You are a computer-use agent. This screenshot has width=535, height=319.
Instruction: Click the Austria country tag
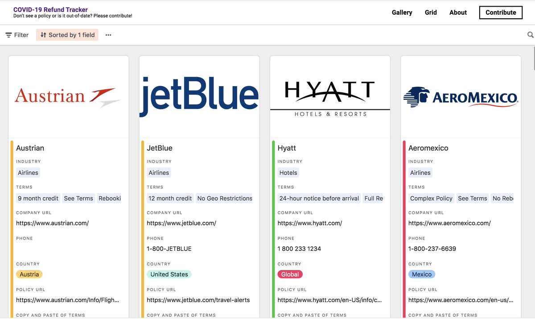click(x=29, y=274)
